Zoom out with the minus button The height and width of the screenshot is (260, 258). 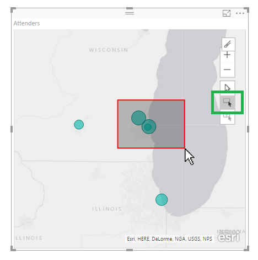click(227, 70)
